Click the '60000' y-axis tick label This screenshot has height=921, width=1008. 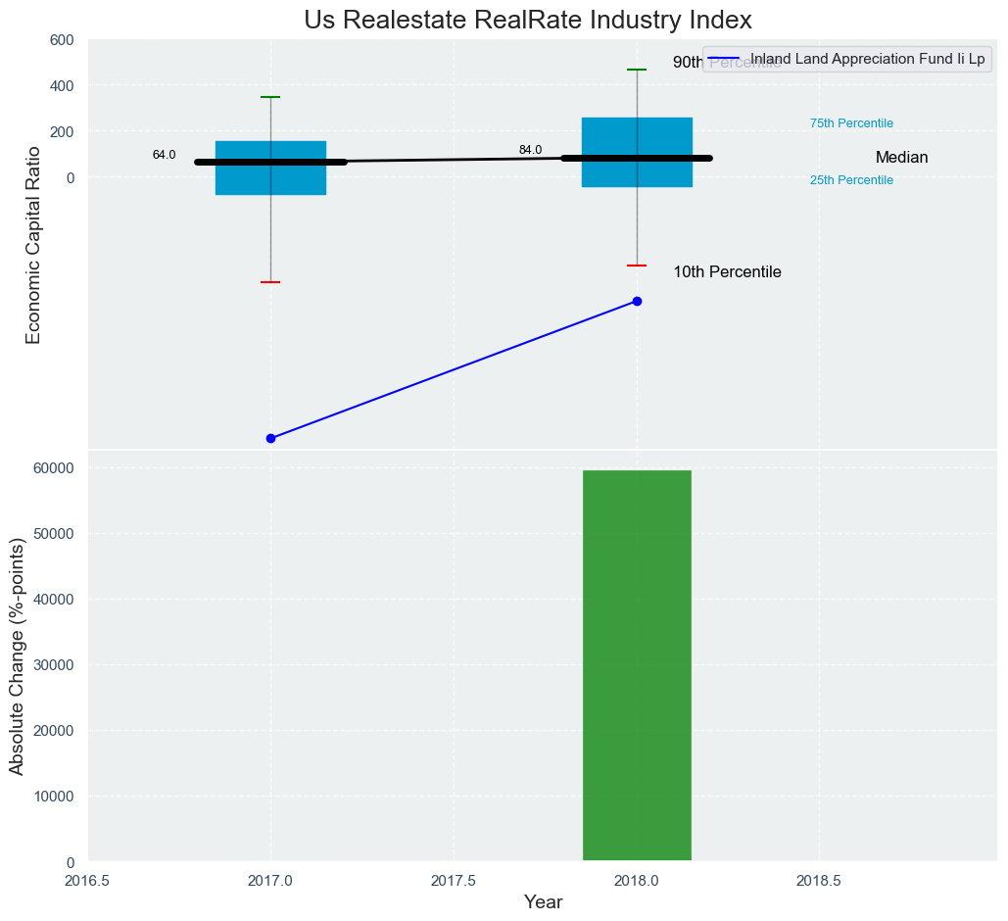(x=57, y=468)
